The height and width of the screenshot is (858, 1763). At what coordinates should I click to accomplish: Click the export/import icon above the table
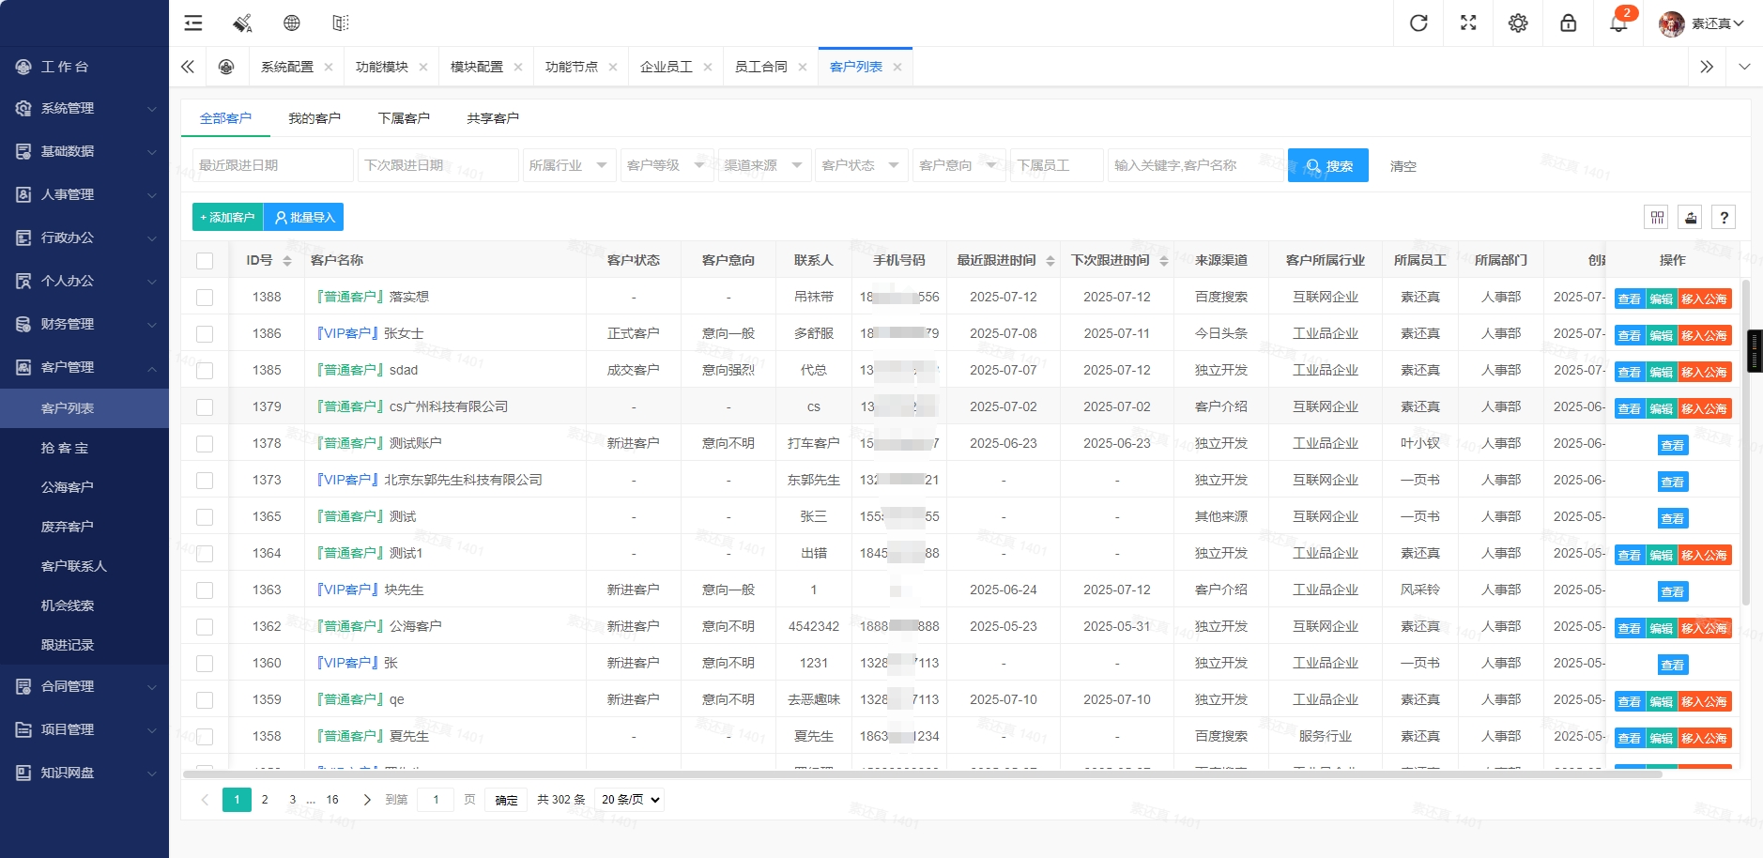(1690, 217)
